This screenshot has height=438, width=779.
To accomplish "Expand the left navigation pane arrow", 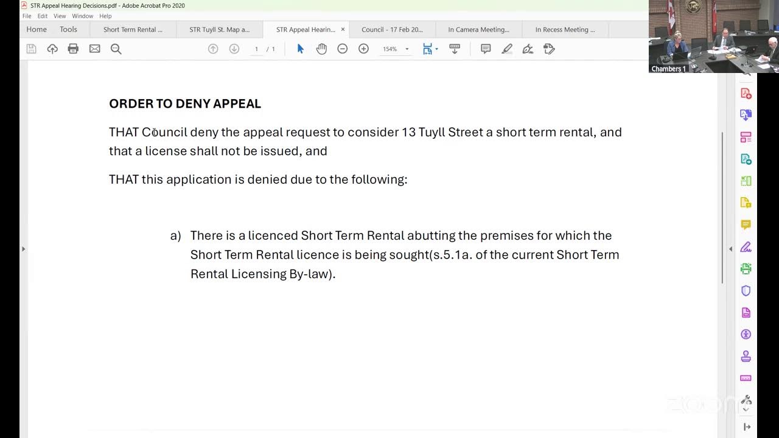I will [x=23, y=248].
